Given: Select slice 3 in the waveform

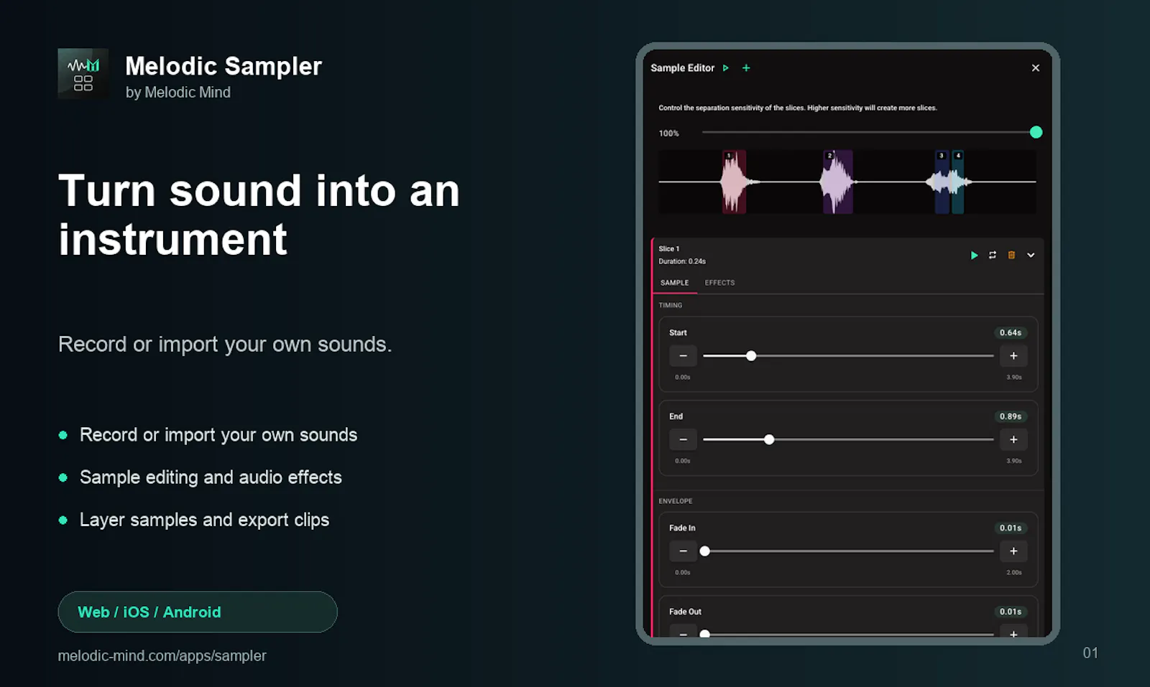Looking at the screenshot, I should point(942,182).
